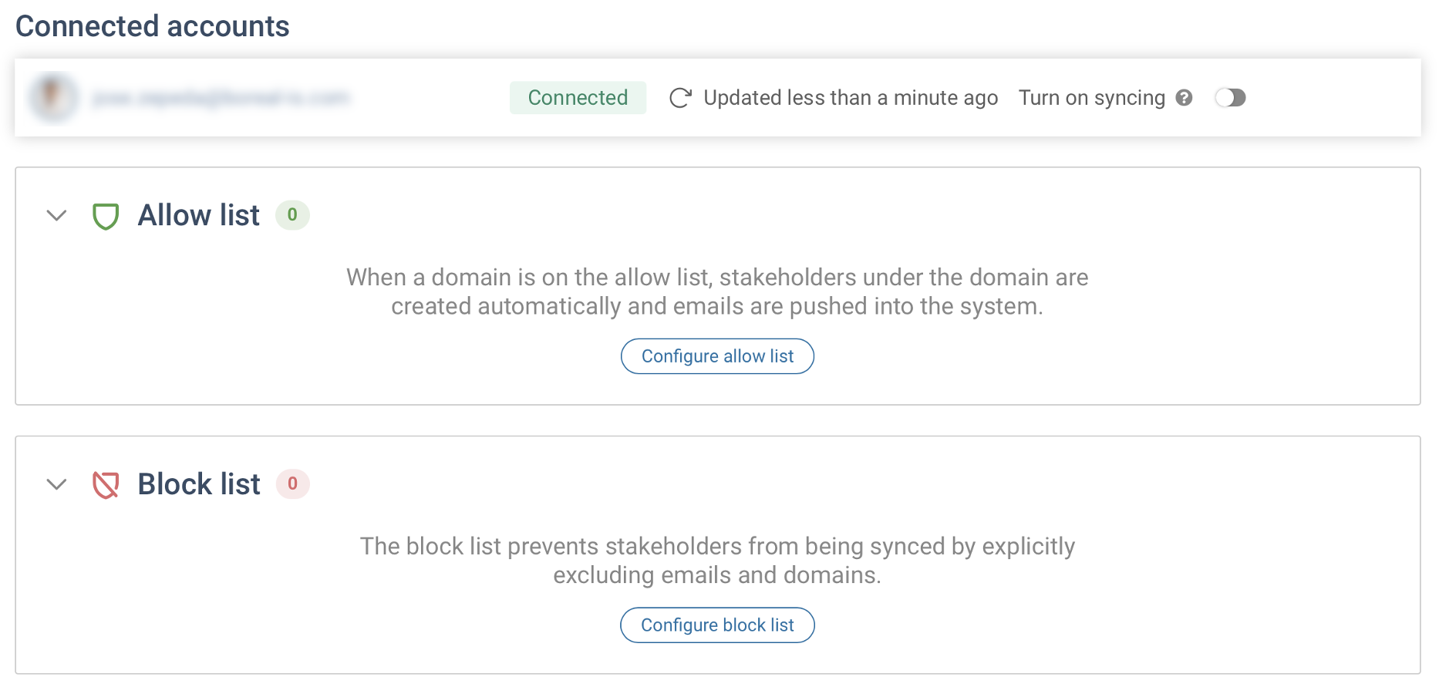Enable the syncing toggle switch
This screenshot has height=694, width=1439.
click(x=1229, y=98)
